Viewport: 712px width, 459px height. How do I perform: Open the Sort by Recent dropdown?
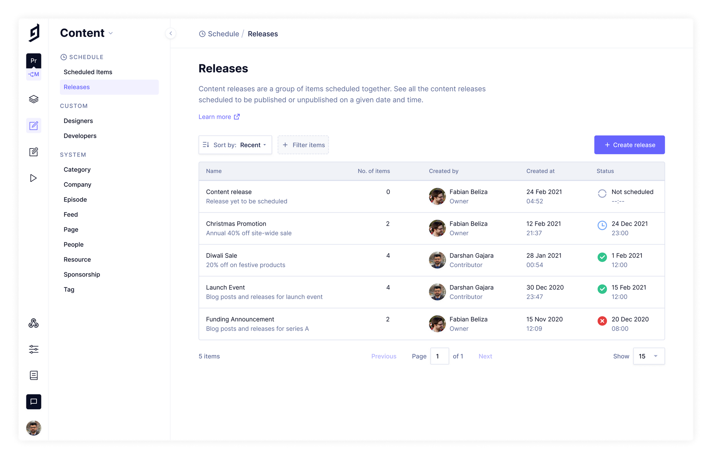point(235,145)
